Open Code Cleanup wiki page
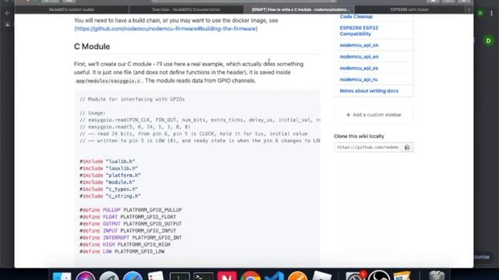The height and width of the screenshot is (280, 499). 356,16
